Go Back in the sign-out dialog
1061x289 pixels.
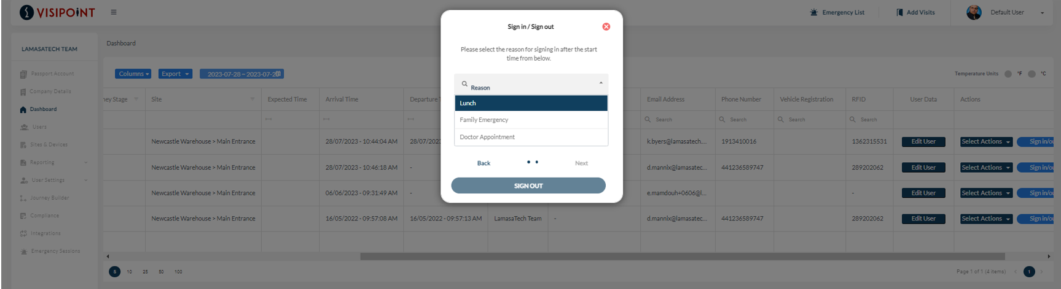(484, 163)
